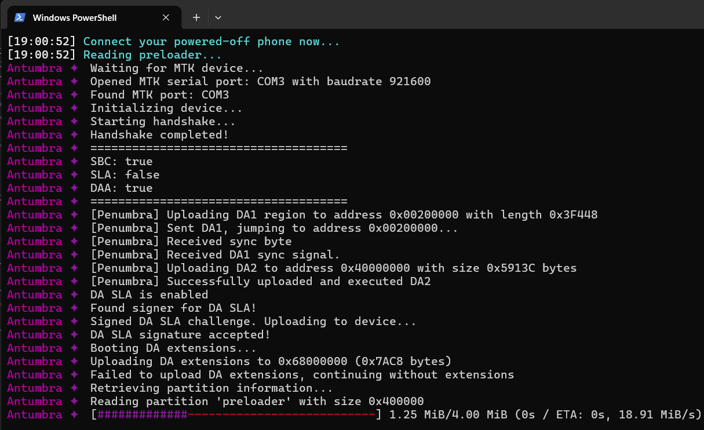Click 'Handshake completed!' line
Screen dimensions: 704x430
click(x=159, y=135)
